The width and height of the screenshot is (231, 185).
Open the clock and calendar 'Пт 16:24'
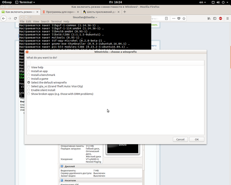click(116, 2)
